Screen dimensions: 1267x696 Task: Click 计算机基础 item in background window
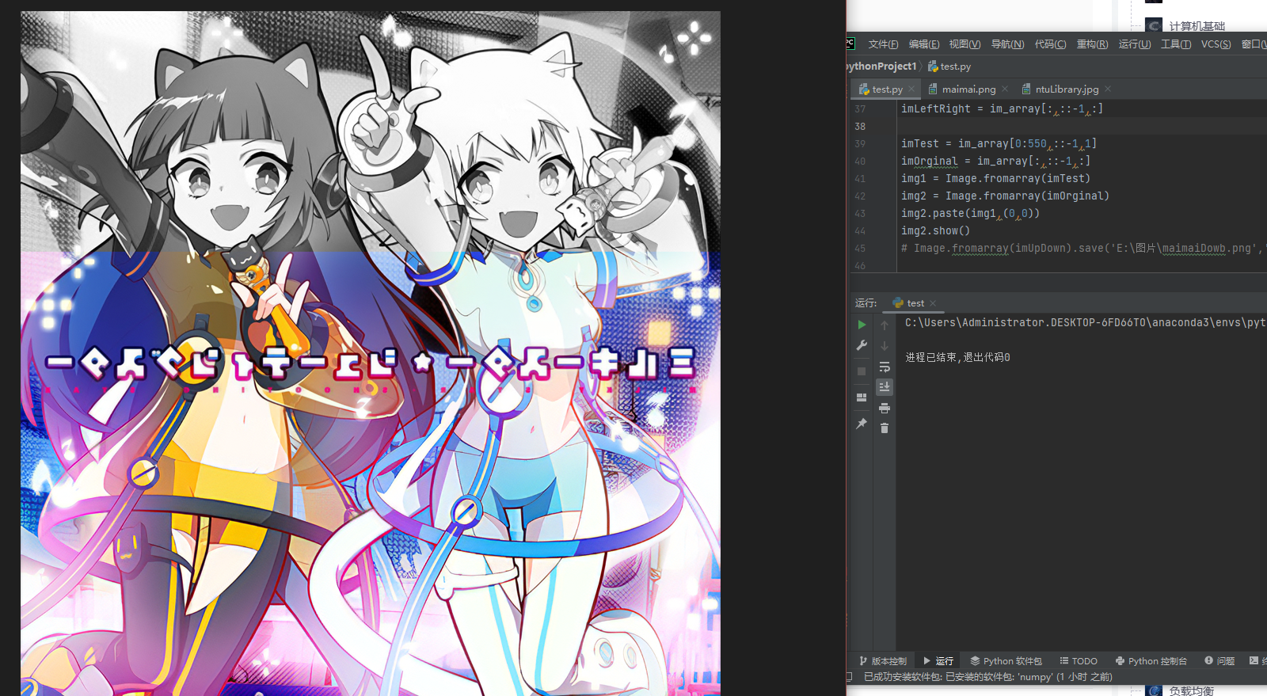tap(1197, 26)
